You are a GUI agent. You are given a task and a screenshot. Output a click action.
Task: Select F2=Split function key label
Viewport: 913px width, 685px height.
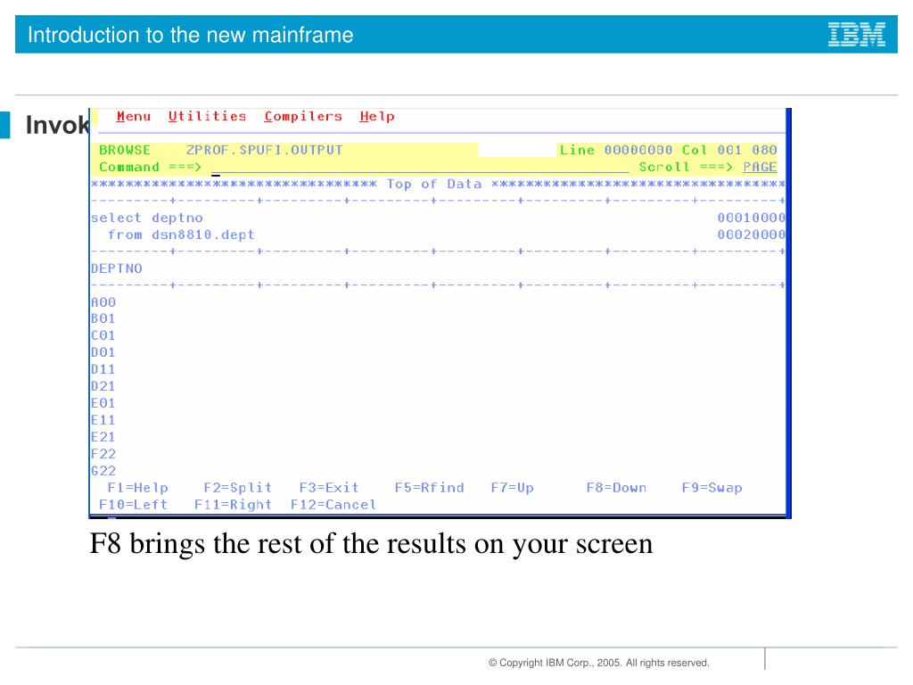237,488
